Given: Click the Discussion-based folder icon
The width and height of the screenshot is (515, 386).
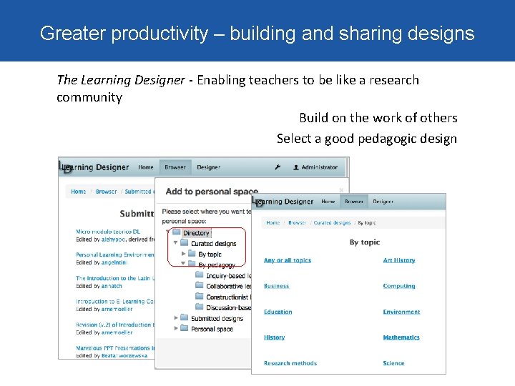Looking at the screenshot, I should 200,307.
